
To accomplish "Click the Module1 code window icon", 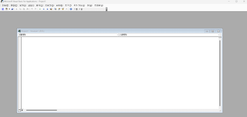I will pos(19,31).
